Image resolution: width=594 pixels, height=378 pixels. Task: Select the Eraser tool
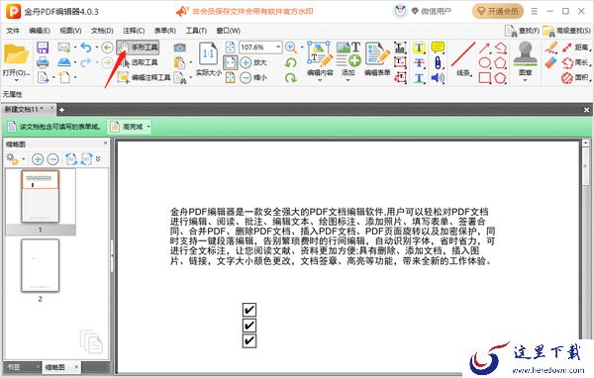[551, 62]
